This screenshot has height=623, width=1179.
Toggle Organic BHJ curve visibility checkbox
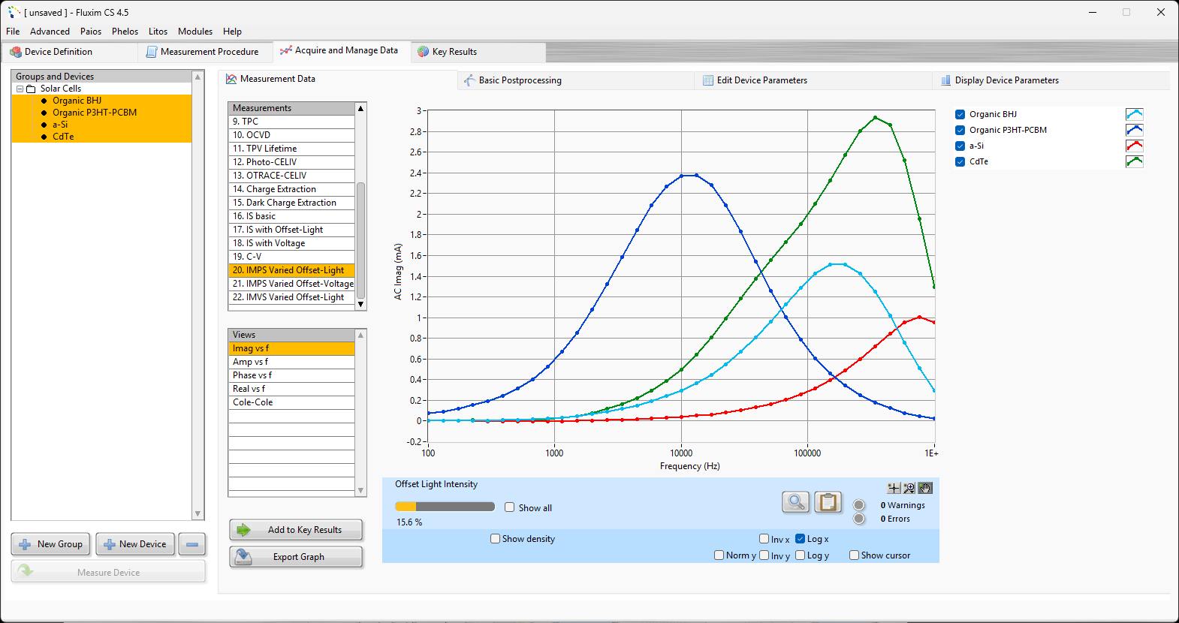click(960, 114)
